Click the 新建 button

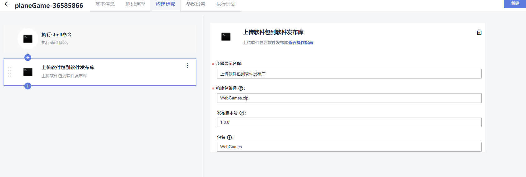[515, 3]
